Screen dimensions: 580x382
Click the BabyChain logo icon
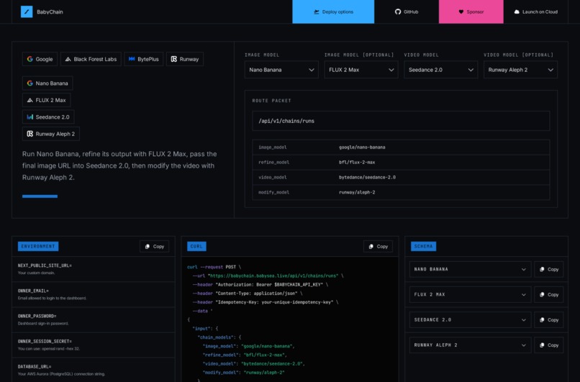point(27,12)
